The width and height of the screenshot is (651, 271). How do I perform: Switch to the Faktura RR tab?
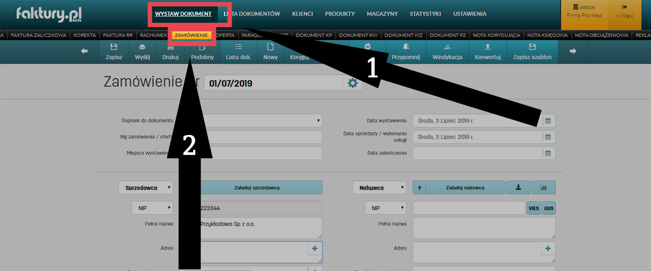(118, 35)
